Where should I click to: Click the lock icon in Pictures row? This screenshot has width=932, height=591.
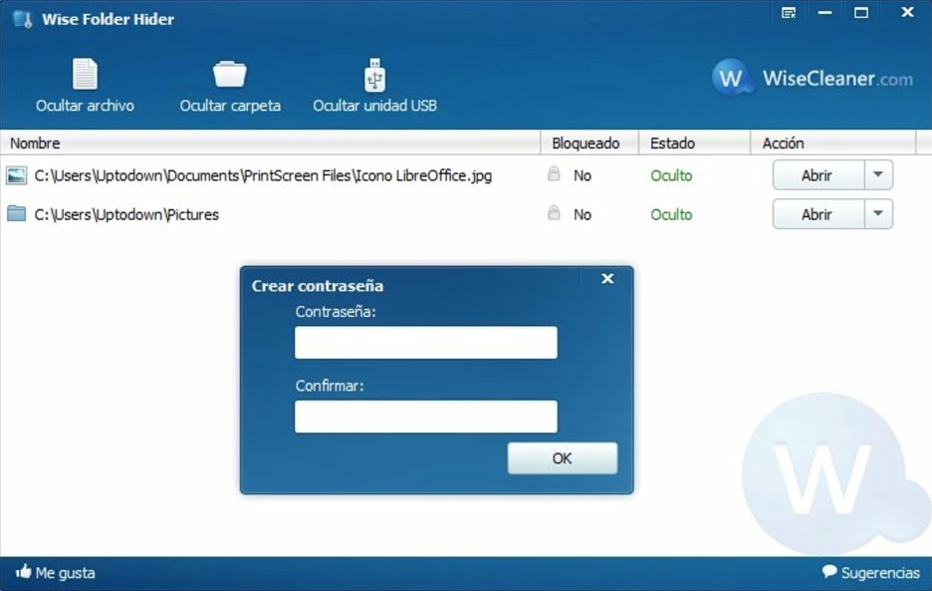coord(554,212)
